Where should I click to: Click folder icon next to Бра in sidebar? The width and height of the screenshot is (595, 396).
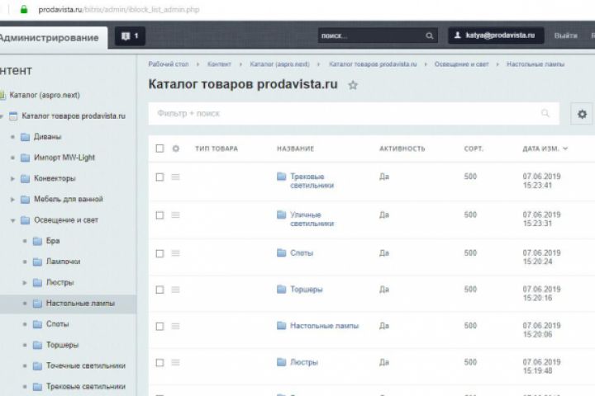[37, 241]
